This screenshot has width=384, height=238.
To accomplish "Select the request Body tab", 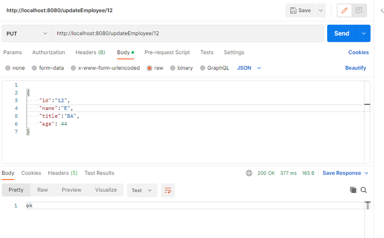I will pos(125,52).
